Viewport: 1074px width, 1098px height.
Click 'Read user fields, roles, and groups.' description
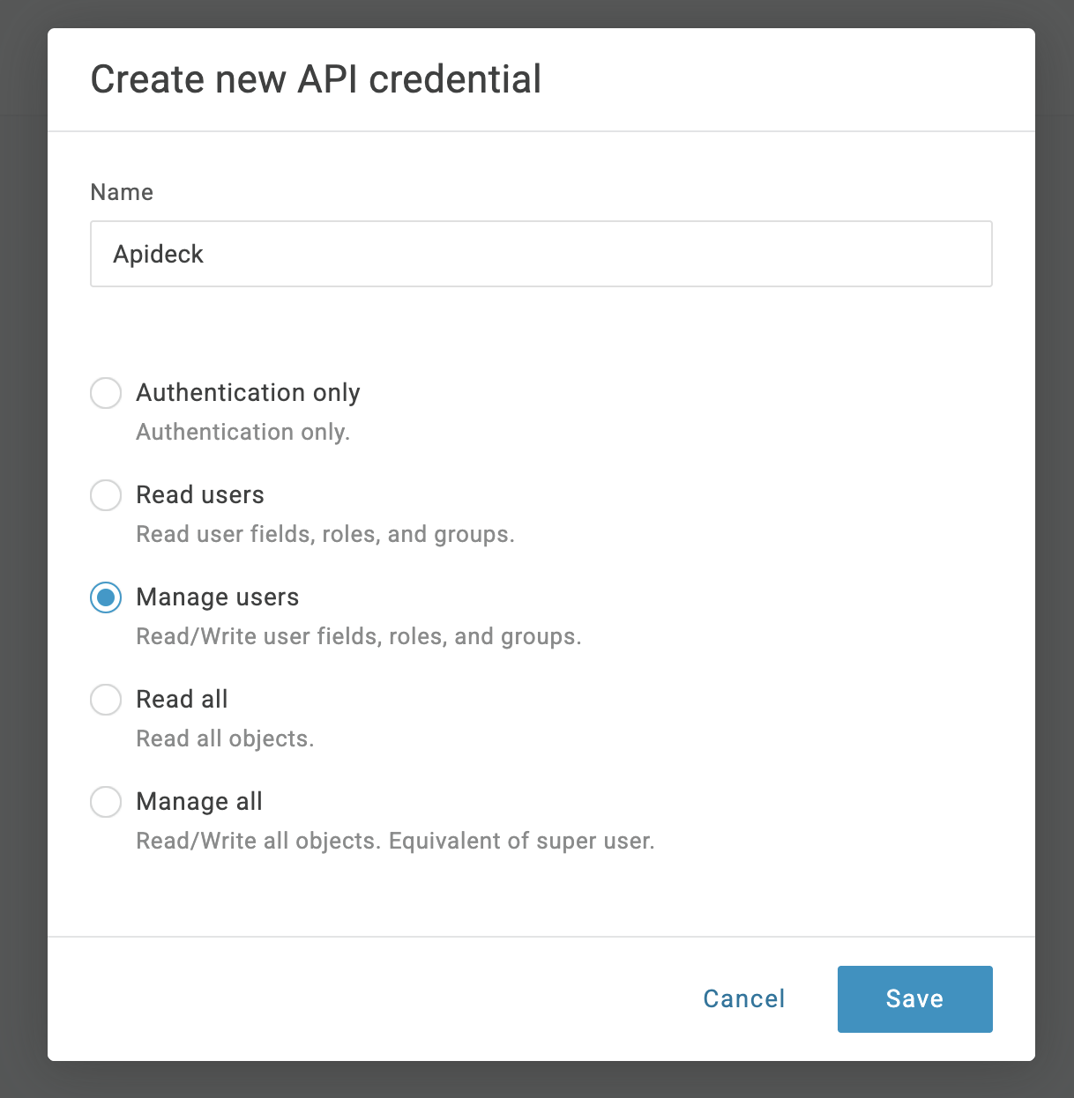(325, 534)
